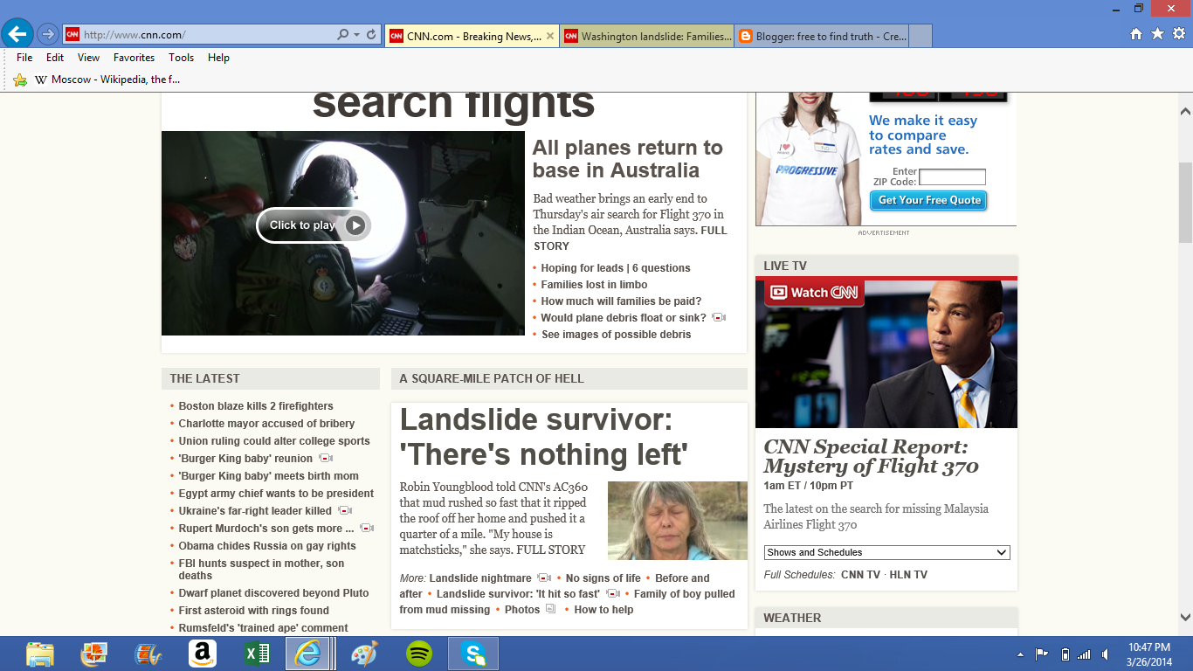Open the browser Tools gear icon
This screenshot has width=1193, height=671.
pos(1179,34)
